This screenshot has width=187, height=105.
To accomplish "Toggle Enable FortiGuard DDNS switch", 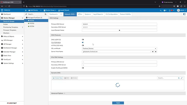I will pos(83,68).
